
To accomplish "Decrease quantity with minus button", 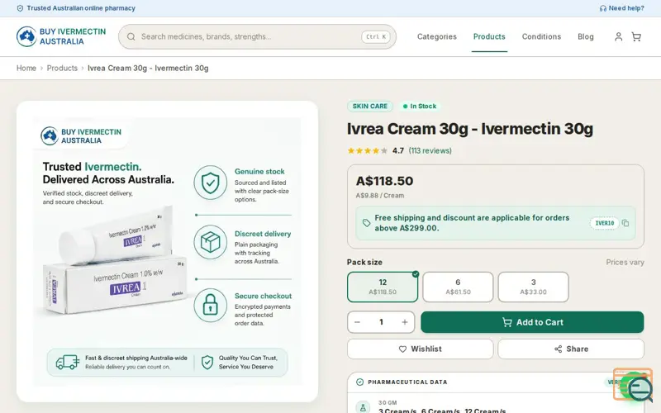I will (358, 322).
